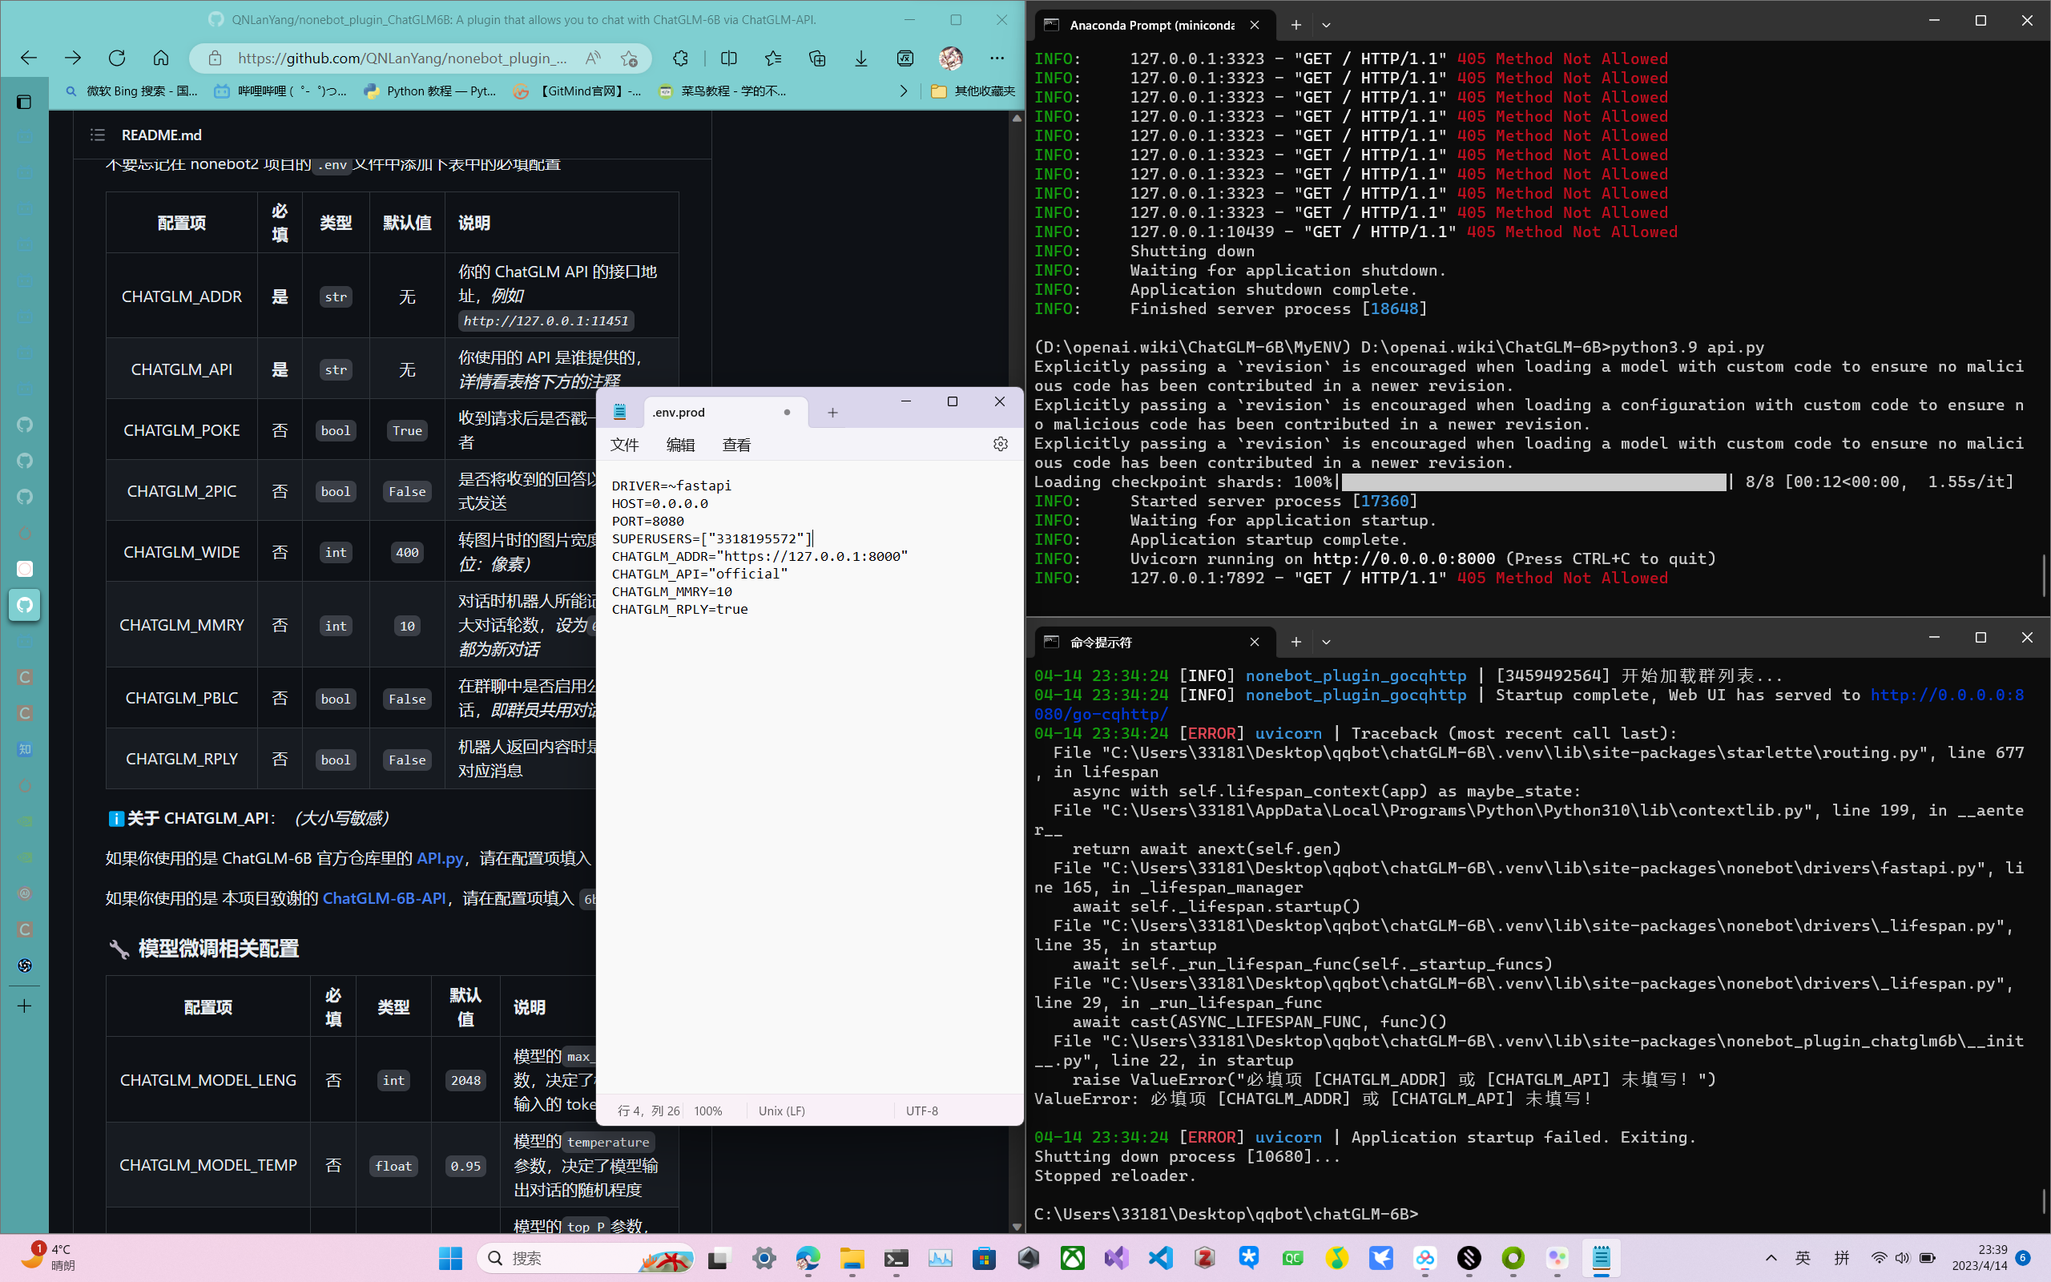
Task: Switch input method from 英 to Chinese
Action: (x=1804, y=1258)
